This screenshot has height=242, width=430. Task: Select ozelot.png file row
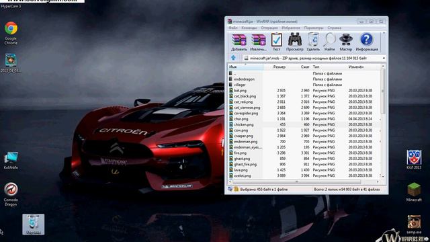pos(304,175)
